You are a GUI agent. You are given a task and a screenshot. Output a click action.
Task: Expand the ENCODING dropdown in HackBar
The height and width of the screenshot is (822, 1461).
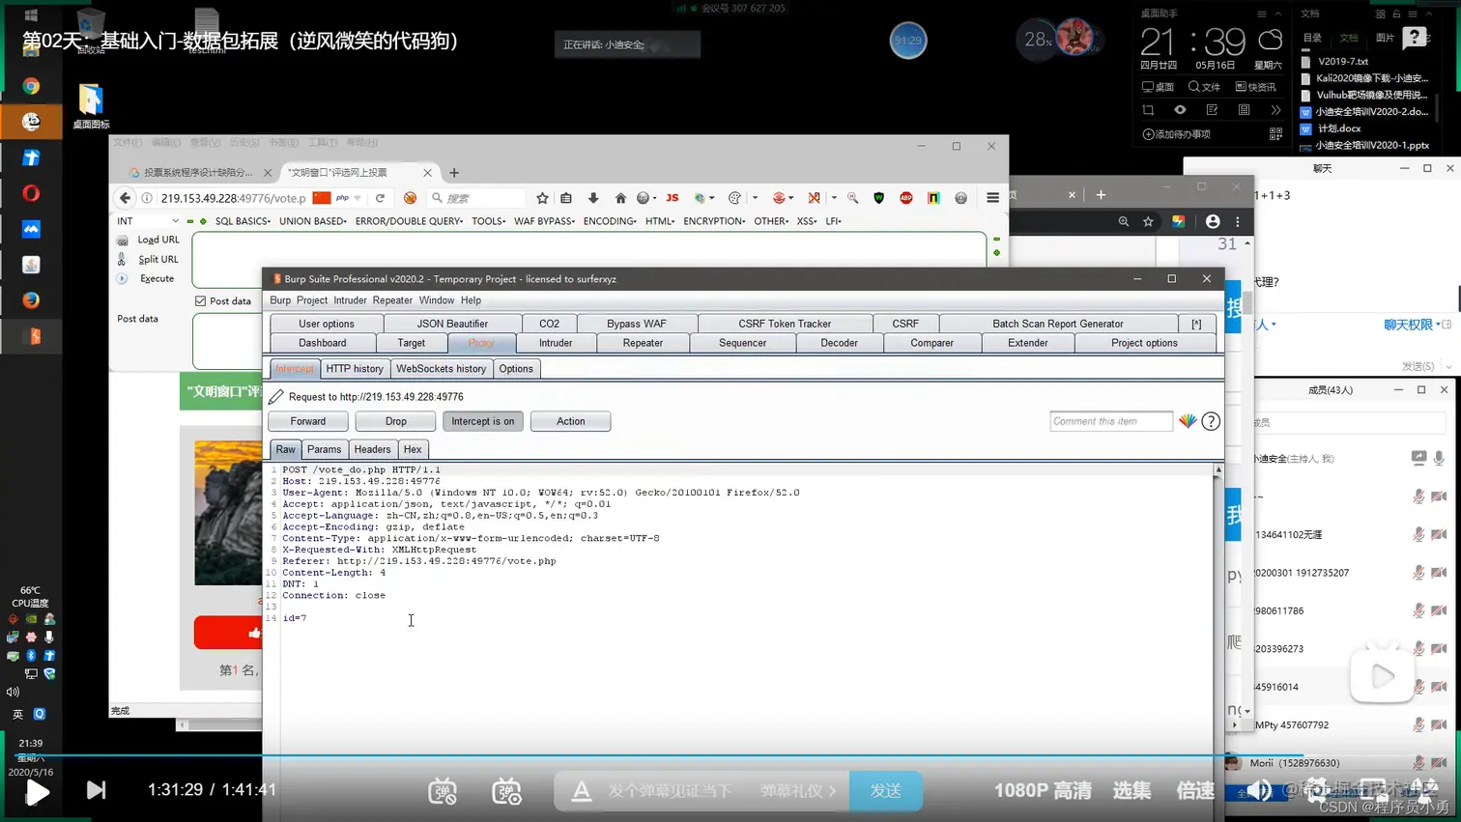609,221
